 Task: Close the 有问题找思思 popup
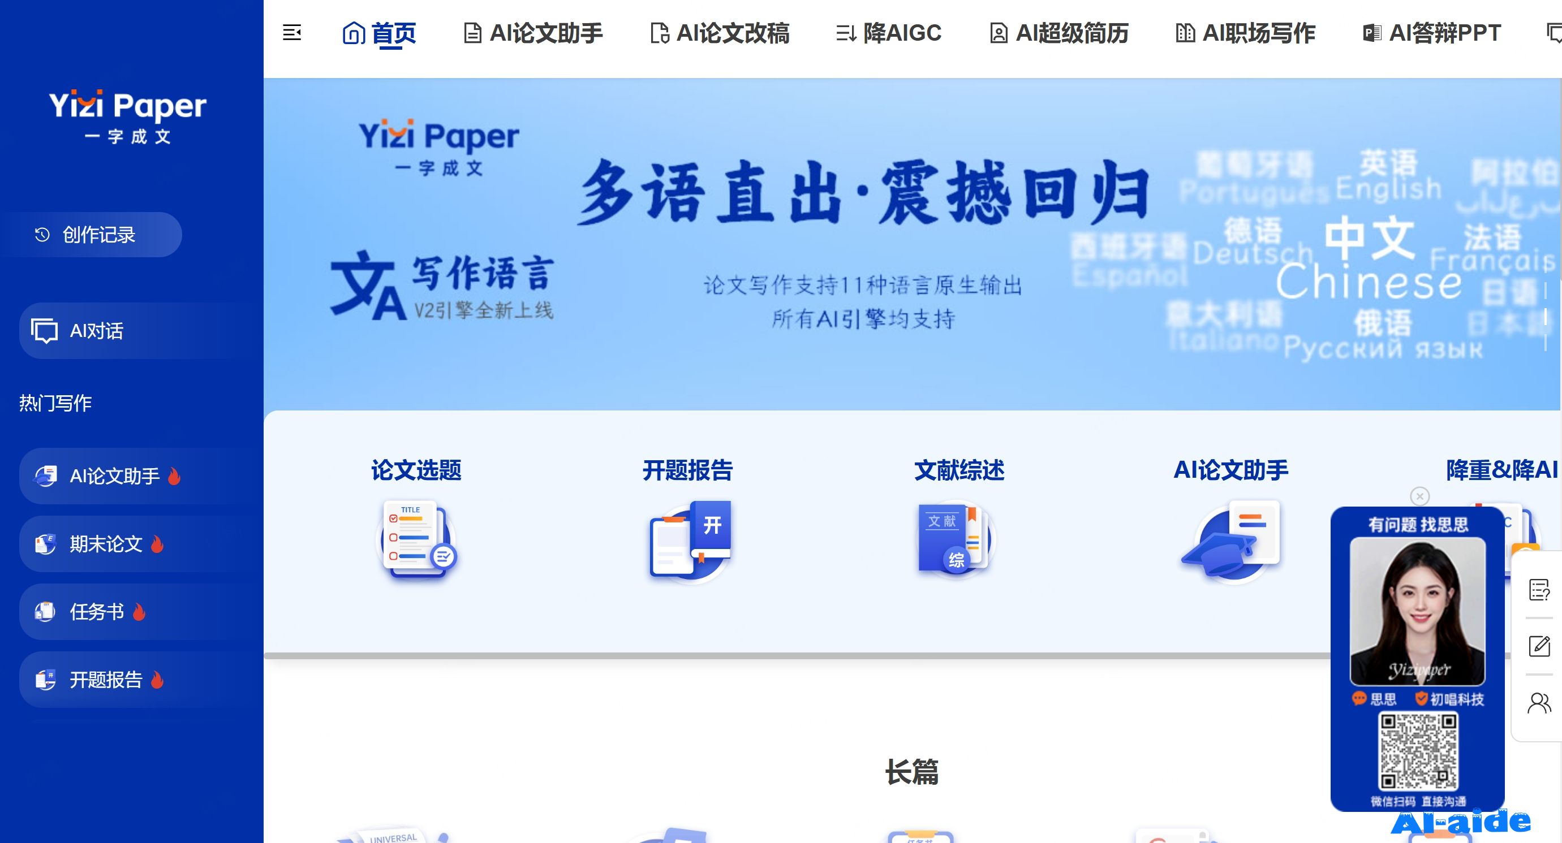1419,496
